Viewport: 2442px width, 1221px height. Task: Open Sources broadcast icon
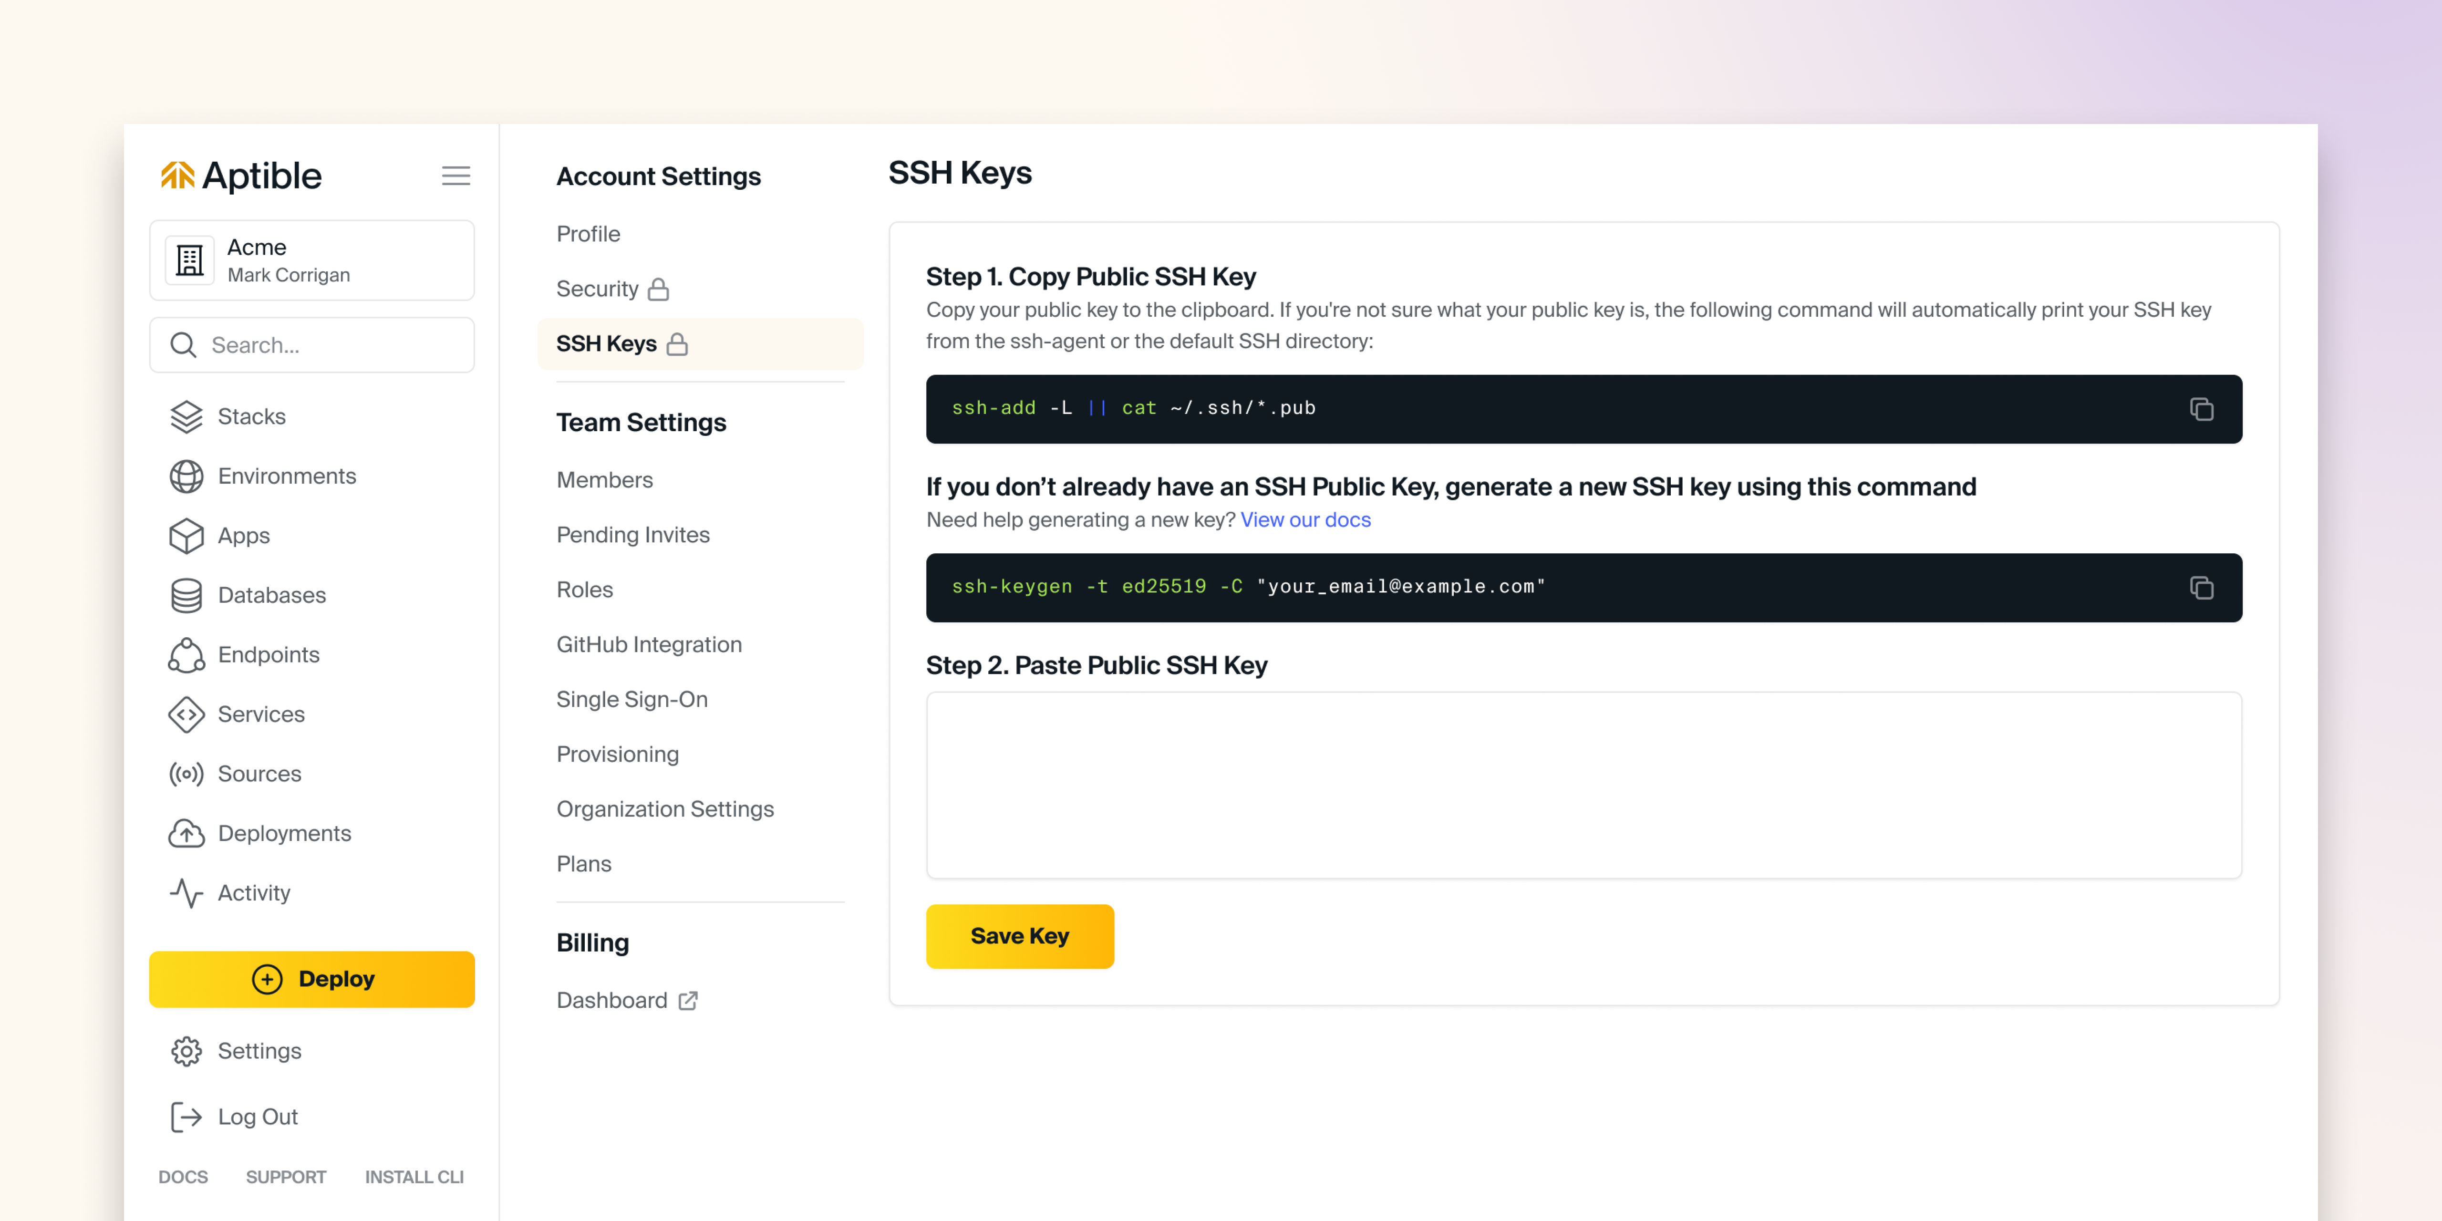(x=186, y=774)
